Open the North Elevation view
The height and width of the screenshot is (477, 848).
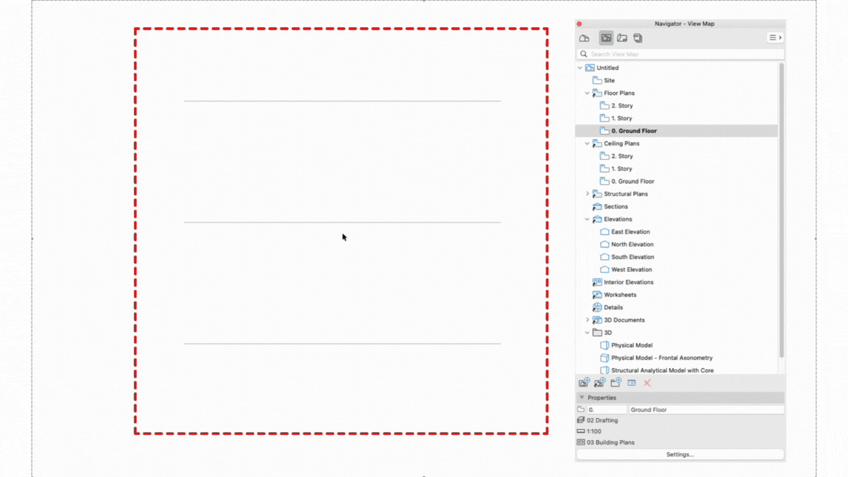(632, 244)
